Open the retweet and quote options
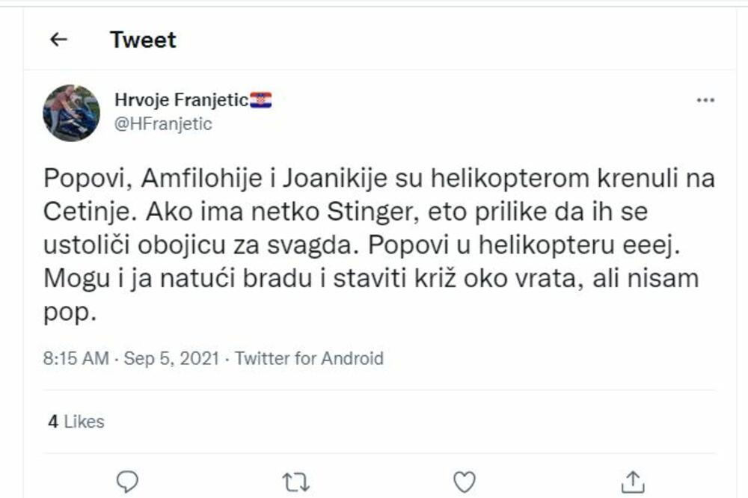Image resolution: width=748 pixels, height=498 pixels. pyautogui.click(x=296, y=482)
